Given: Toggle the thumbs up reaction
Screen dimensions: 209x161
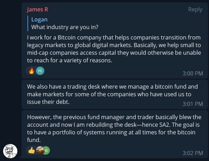Looking at the screenshot, I should coord(32,150).
